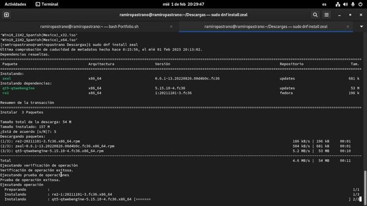Viewport: 367px width, 206px height.
Task: Click the 681 k size for zeal
Action: pos(354,78)
